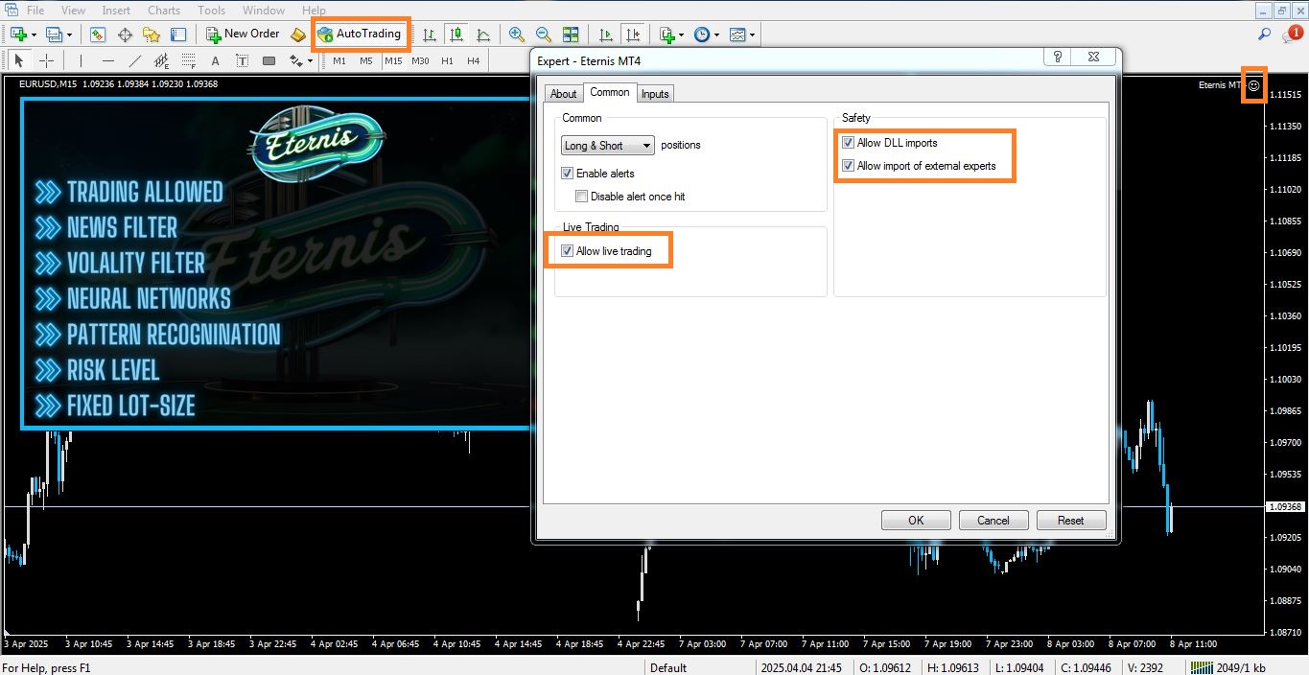Open the New Order window
The image size is (1309, 675).
(x=243, y=35)
